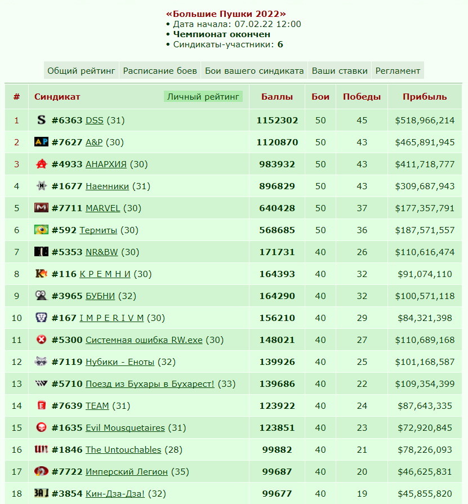
Task: Click the profit $465,891,945 cell
Action: coord(425,142)
